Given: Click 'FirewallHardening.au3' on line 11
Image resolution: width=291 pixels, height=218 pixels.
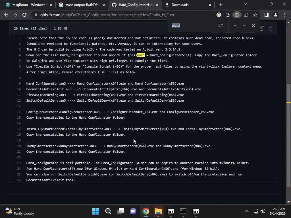Looking at the screenshot, I should [x=46, y=95].
